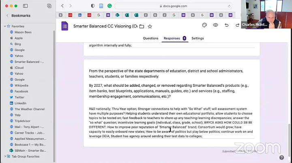Screen dimensions: 292x163
Task: Click the Bookmarks sidebar scrollbar
Action: (54, 96)
